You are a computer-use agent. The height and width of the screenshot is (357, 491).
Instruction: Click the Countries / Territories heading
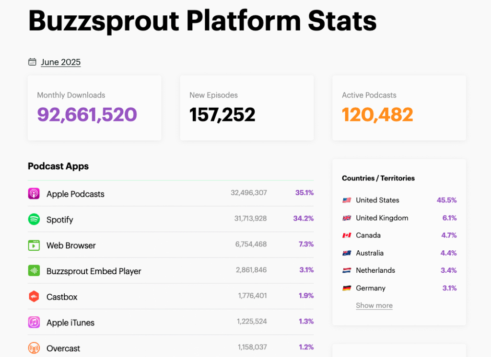point(378,178)
